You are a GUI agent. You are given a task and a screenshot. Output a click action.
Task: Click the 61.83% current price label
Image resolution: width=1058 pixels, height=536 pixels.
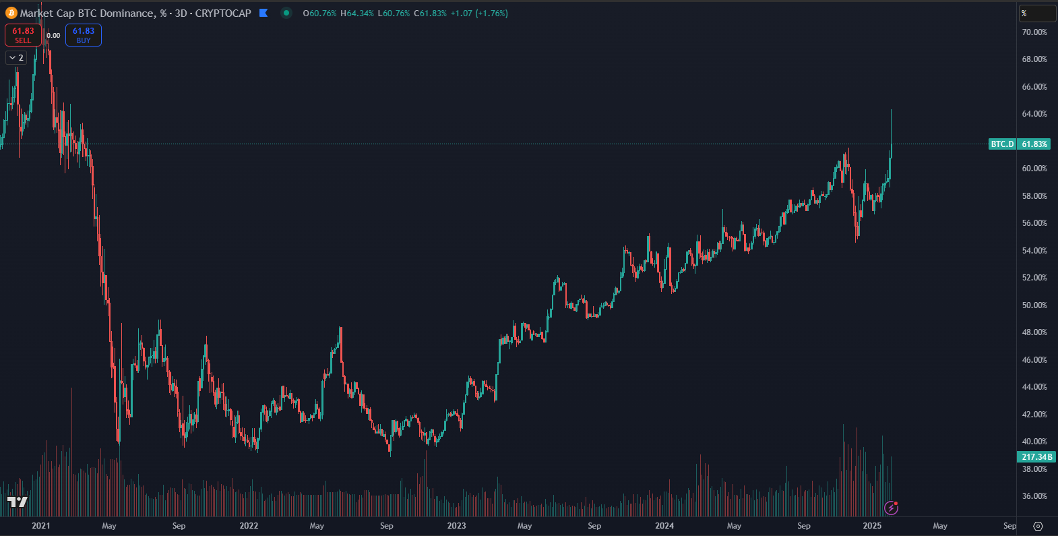(1034, 144)
